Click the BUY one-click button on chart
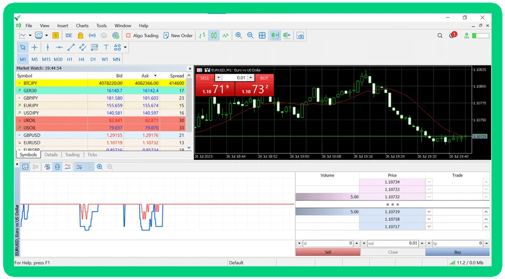Image resolution: width=505 pixels, height=279 pixels. pos(264,78)
